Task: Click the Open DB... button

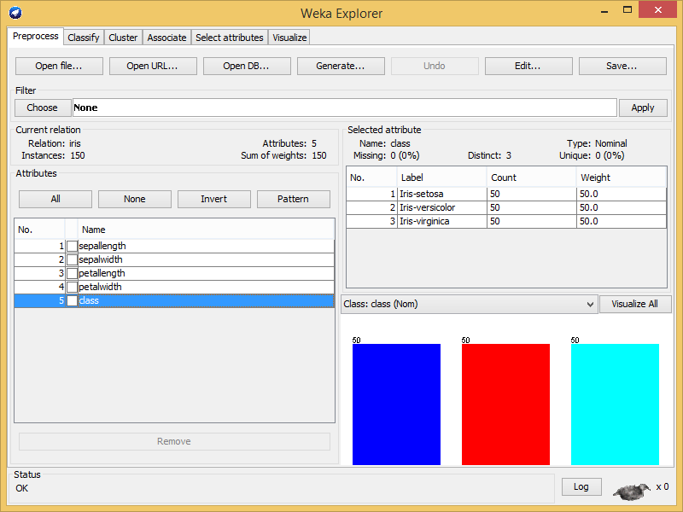Action: (247, 67)
